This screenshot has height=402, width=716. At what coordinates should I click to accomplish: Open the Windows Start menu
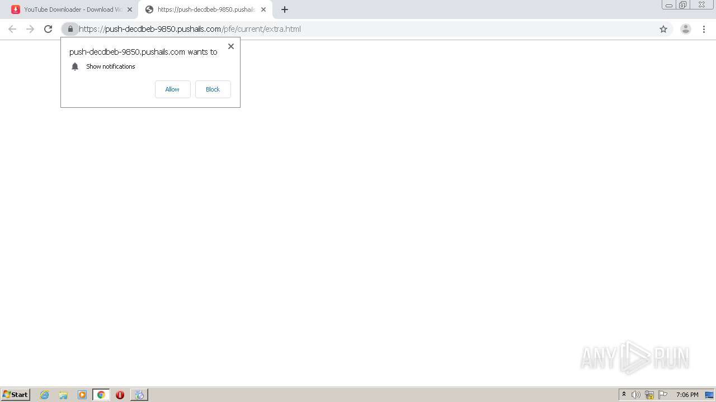pos(16,395)
